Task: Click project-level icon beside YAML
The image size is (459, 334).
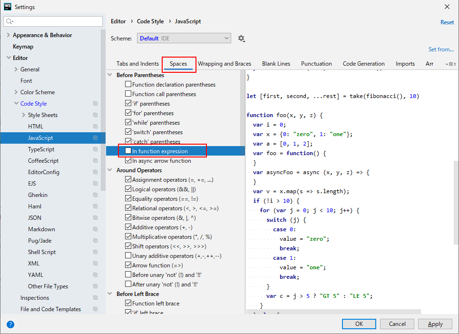Action: 95,275
